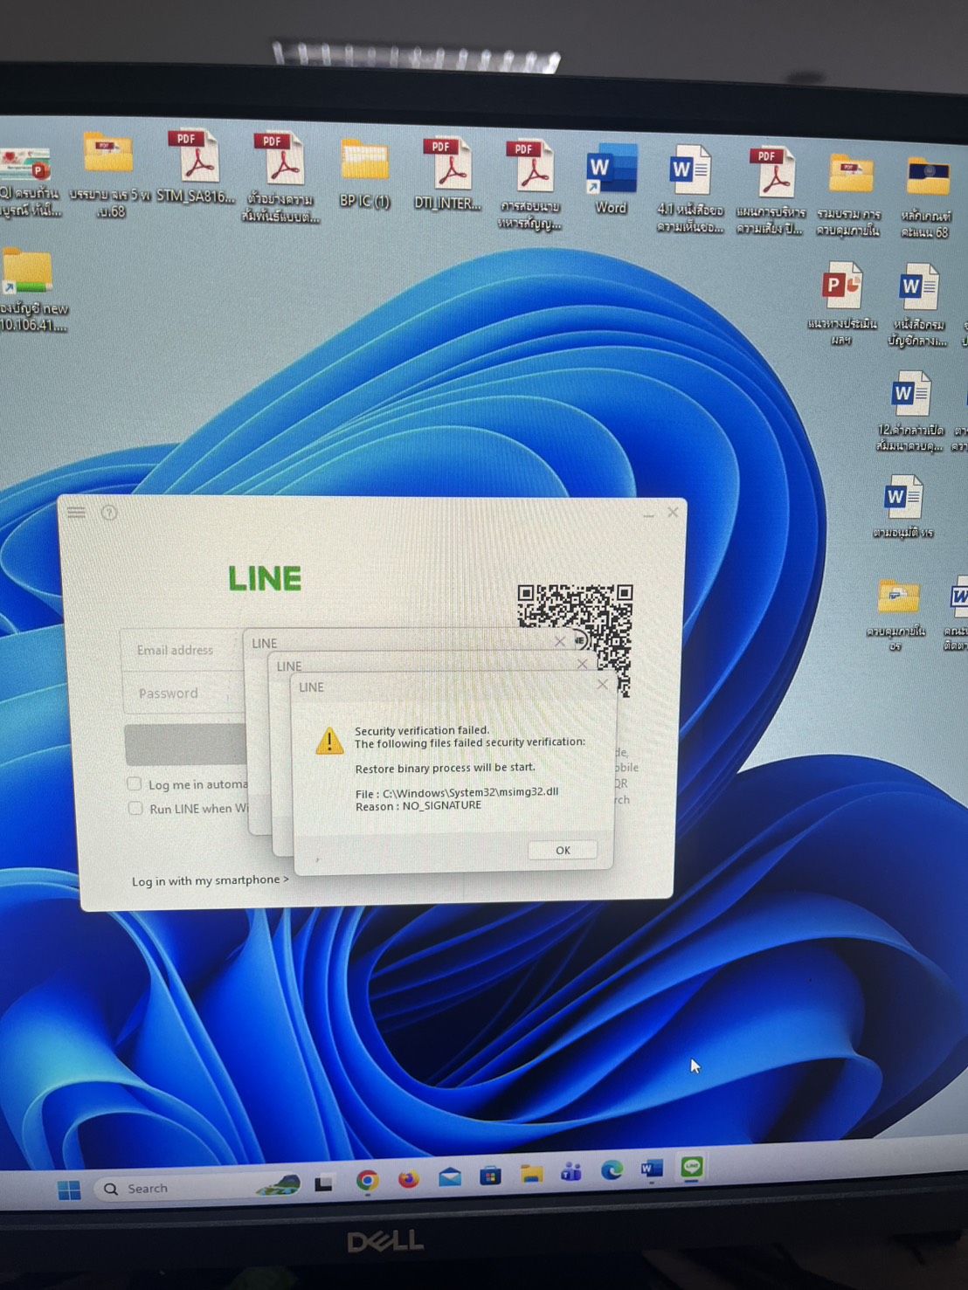The width and height of the screenshot is (968, 1290).
Task: Click the 'Security verification failed.' message text
Action: 422,730
